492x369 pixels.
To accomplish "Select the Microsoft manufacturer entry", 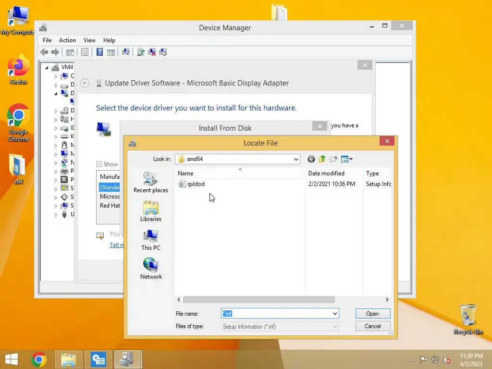I will [110, 197].
